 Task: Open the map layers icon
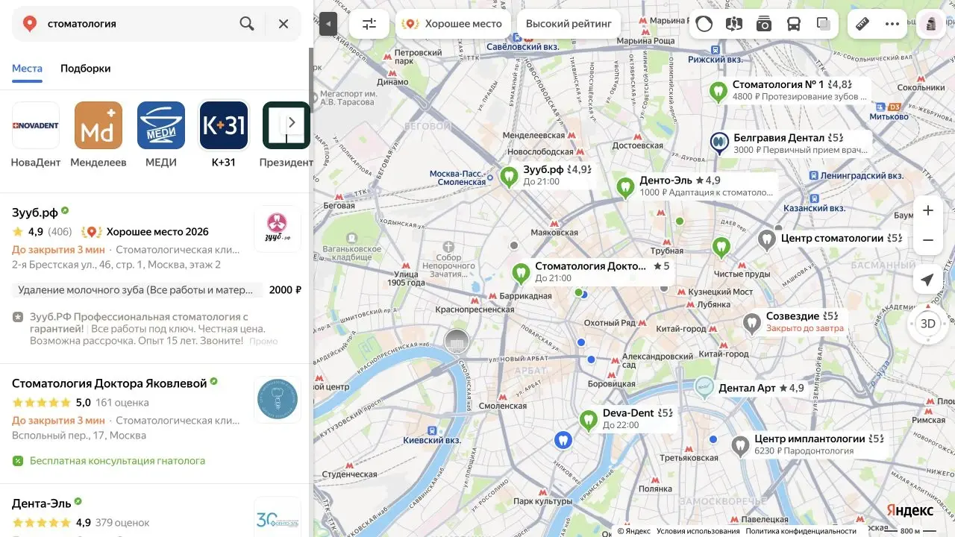(x=824, y=24)
